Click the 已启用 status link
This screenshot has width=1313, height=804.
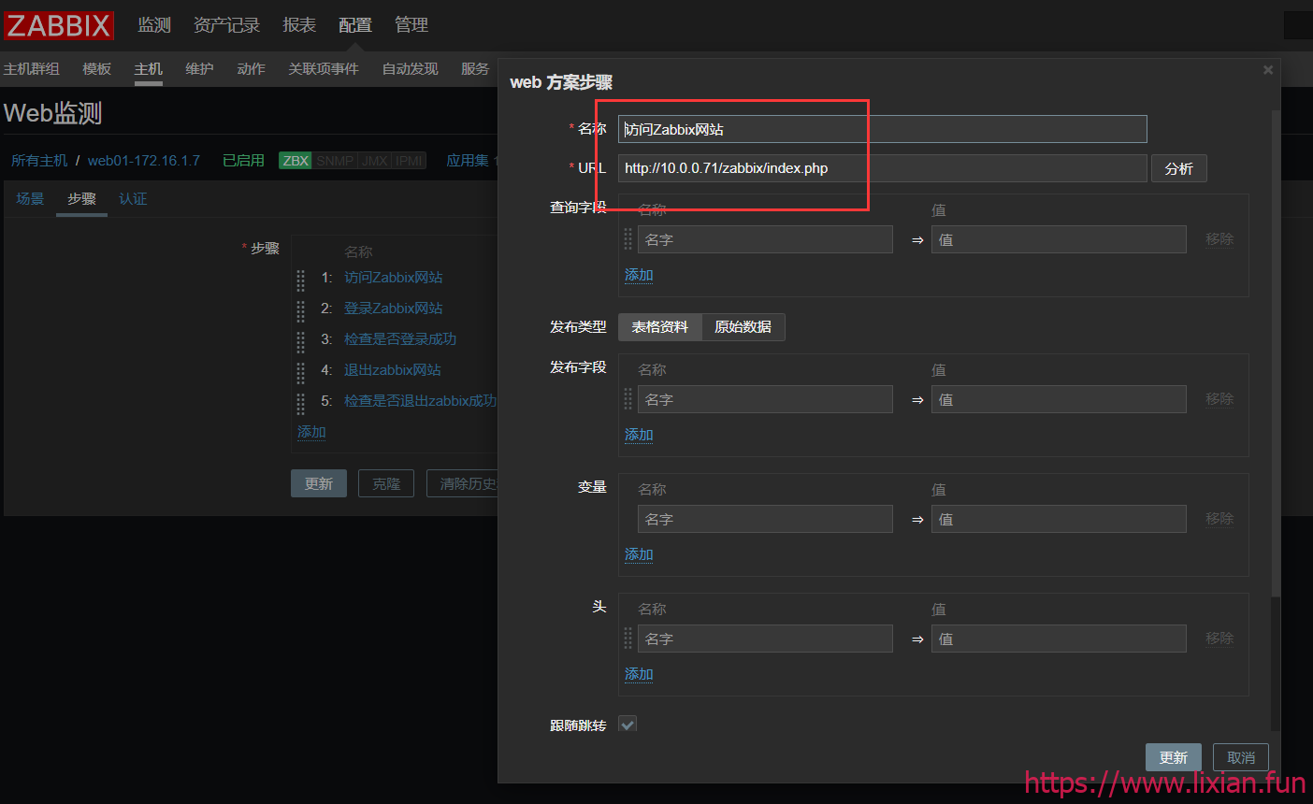pos(243,160)
